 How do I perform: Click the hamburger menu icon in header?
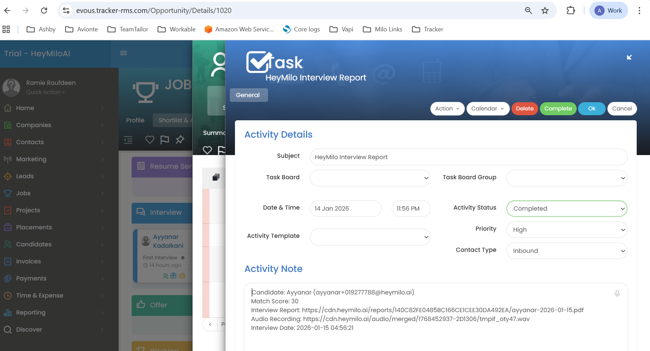pos(123,53)
